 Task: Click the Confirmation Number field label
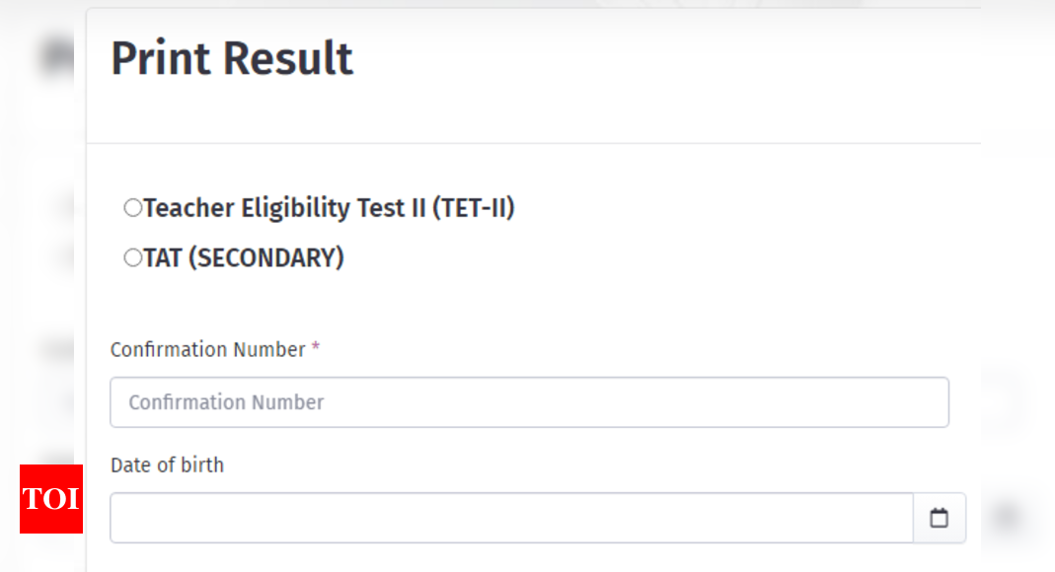pyautogui.click(x=208, y=349)
